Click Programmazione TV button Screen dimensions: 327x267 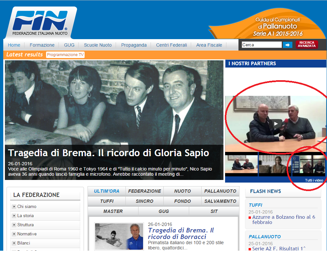pos(65,55)
